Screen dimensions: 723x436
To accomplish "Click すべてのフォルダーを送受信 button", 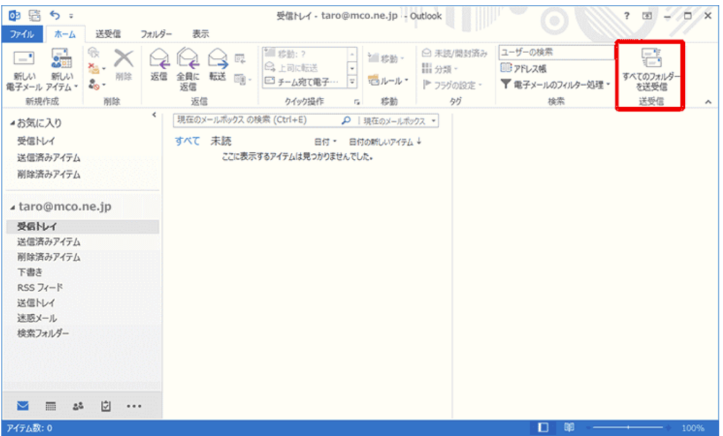I will coord(650,70).
